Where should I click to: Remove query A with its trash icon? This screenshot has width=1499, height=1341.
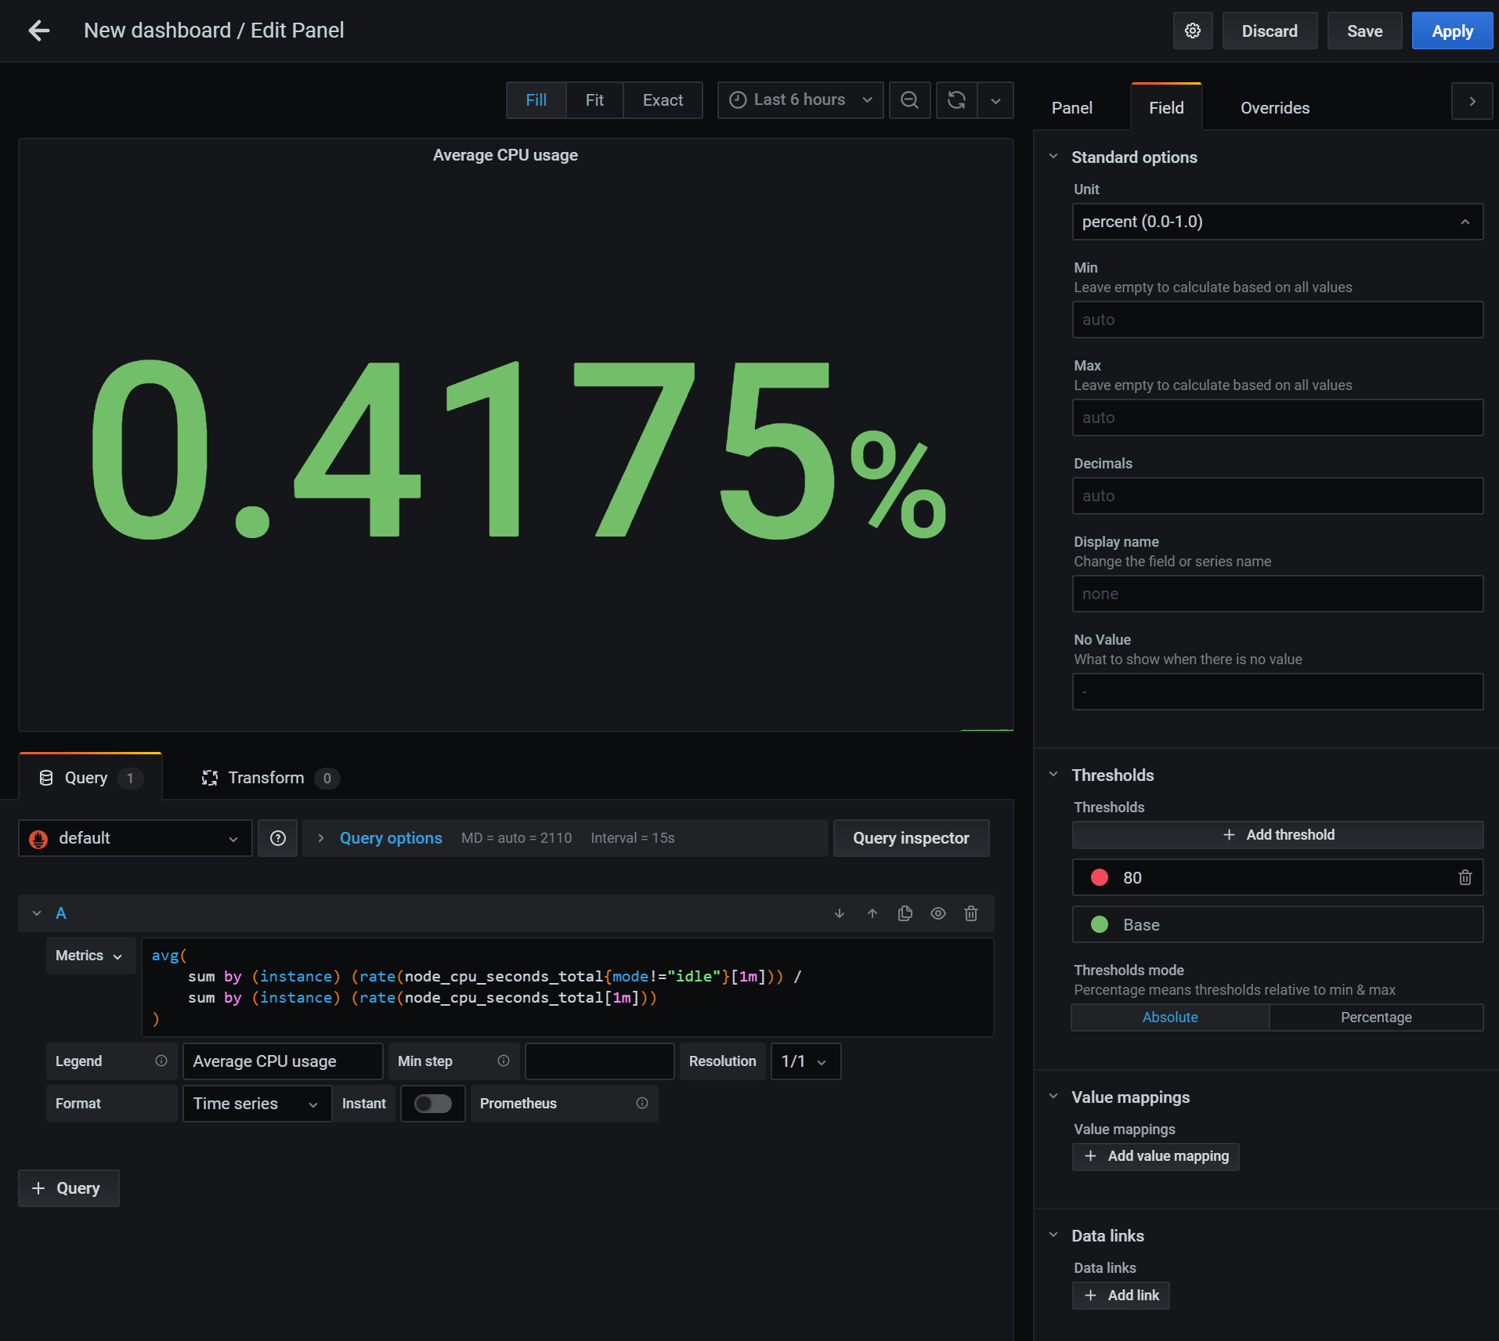click(971, 913)
